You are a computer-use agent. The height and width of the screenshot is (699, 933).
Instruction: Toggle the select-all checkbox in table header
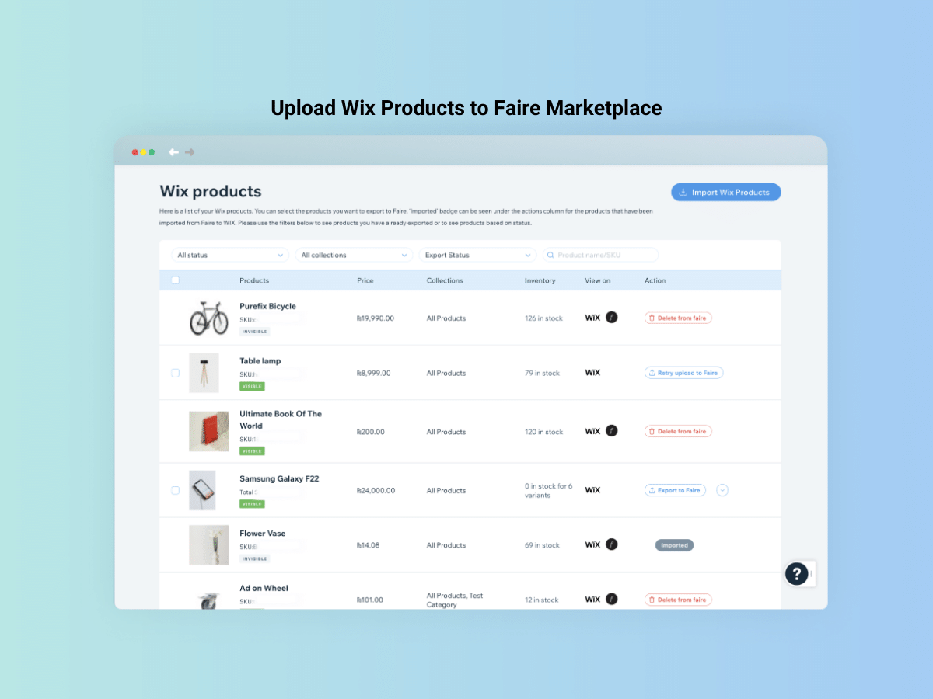(x=175, y=280)
